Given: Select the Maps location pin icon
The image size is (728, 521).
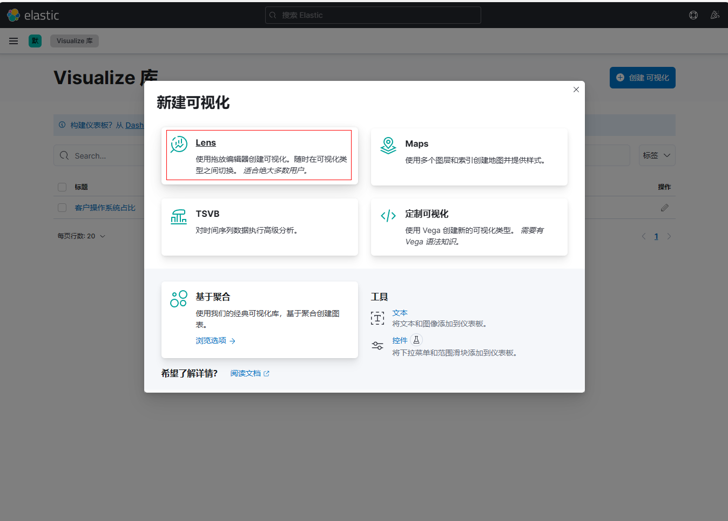Looking at the screenshot, I should [x=388, y=145].
